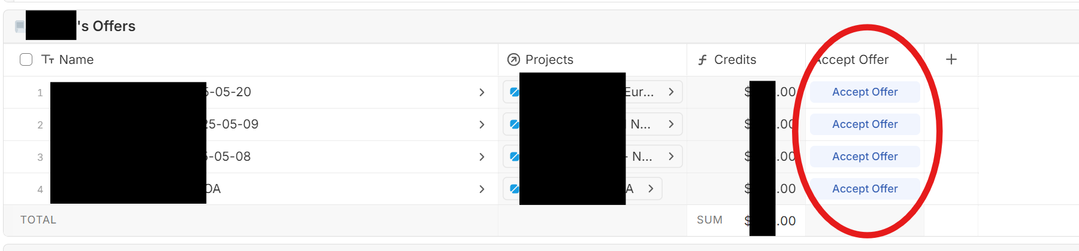
Task: Click the Projects column header
Action: [x=549, y=60]
